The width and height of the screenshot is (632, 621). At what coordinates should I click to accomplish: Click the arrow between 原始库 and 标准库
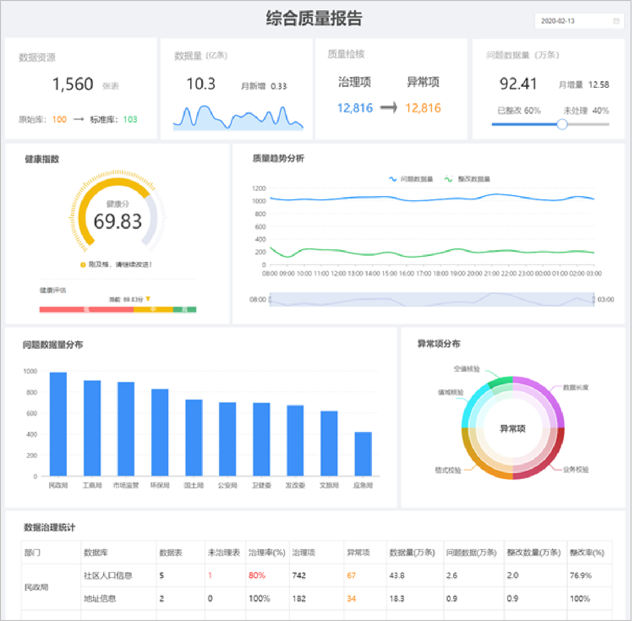[78, 120]
